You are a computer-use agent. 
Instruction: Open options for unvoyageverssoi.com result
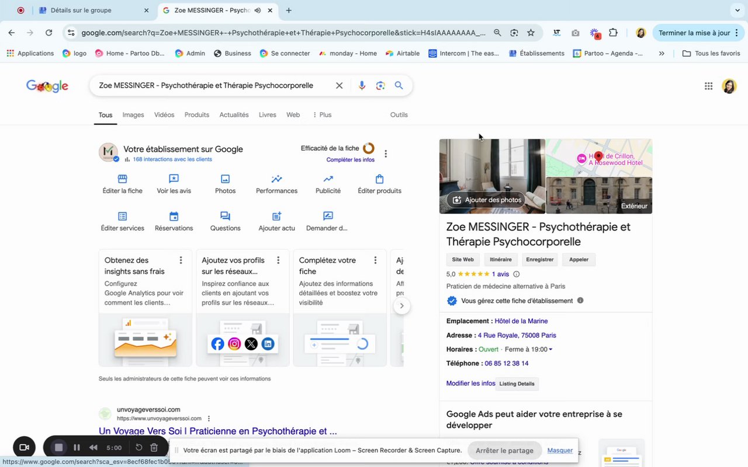click(x=209, y=419)
